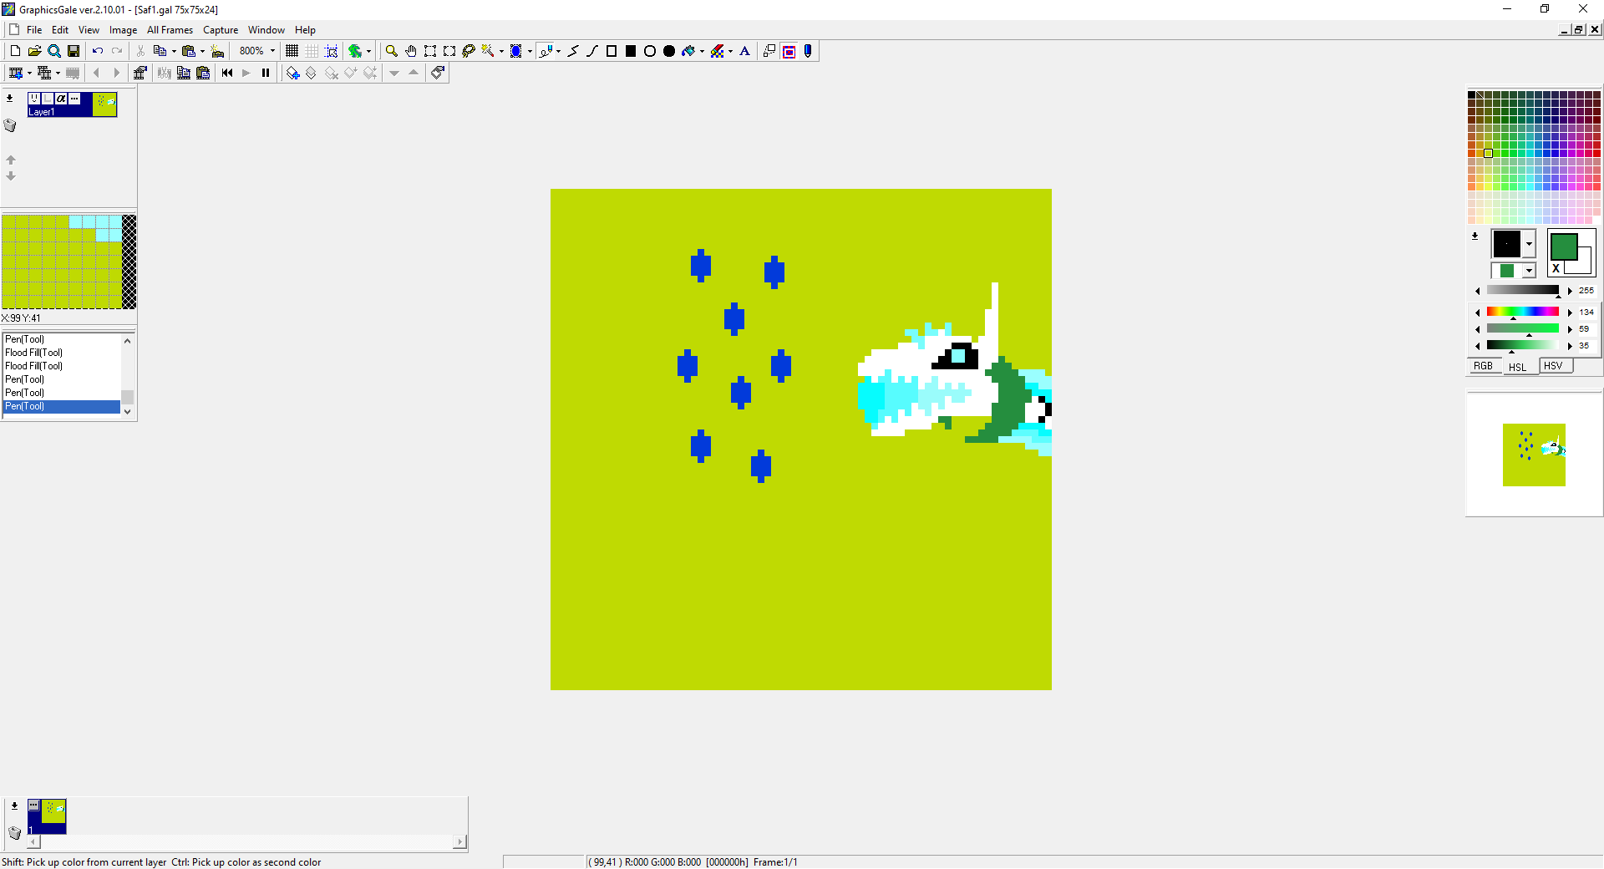Select the outlined Rectangle tool
The image size is (1604, 869).
click(612, 51)
